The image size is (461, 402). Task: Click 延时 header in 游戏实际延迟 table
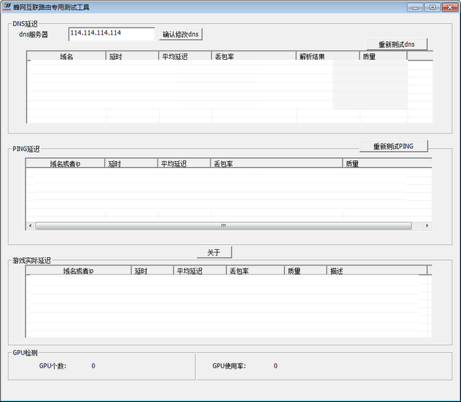tap(152, 271)
